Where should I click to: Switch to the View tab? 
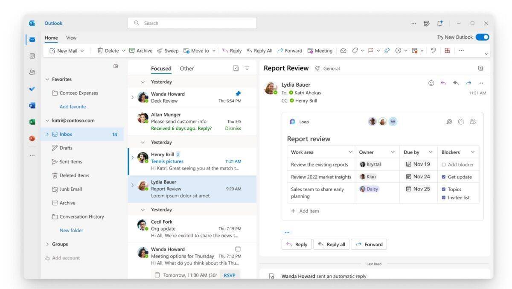point(71,38)
